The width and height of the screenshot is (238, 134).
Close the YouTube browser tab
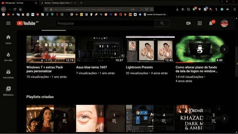coord(36,3)
